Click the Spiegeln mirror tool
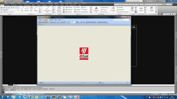 [77, 10]
